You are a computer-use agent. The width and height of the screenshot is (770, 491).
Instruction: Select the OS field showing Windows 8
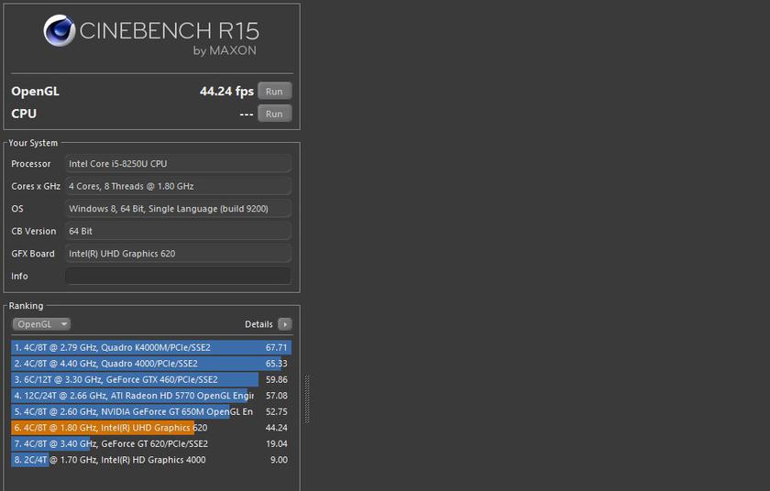(x=178, y=209)
